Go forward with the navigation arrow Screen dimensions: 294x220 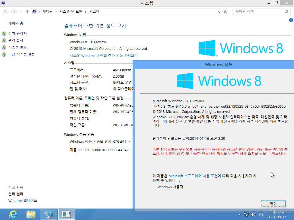pyautogui.click(x=14, y=12)
